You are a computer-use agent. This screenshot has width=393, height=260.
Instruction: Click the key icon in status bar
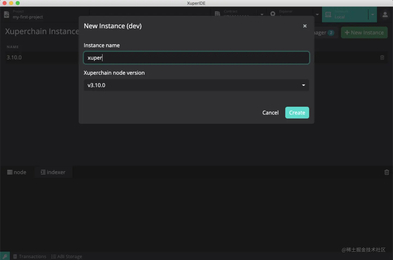pos(5,256)
